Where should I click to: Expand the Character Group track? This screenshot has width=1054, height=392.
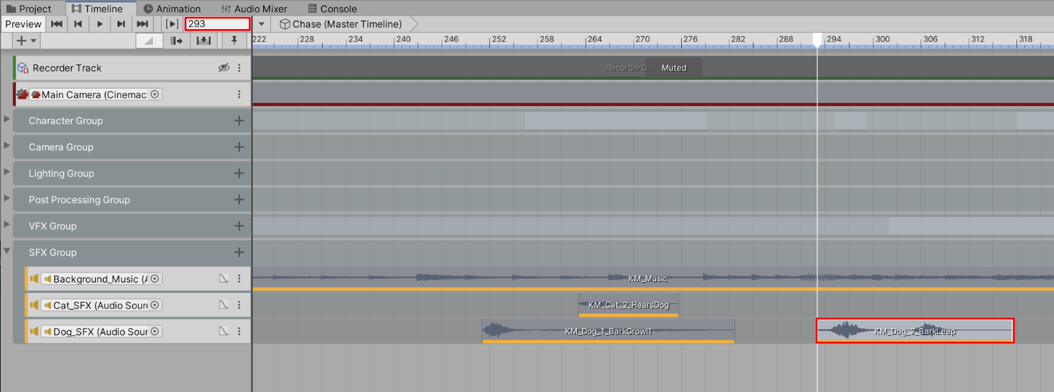click(x=7, y=119)
